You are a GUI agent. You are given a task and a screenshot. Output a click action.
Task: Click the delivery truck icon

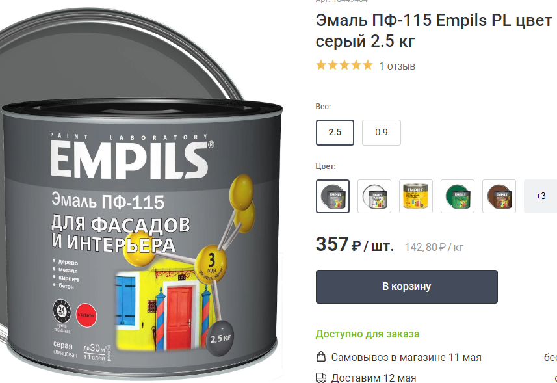click(321, 378)
